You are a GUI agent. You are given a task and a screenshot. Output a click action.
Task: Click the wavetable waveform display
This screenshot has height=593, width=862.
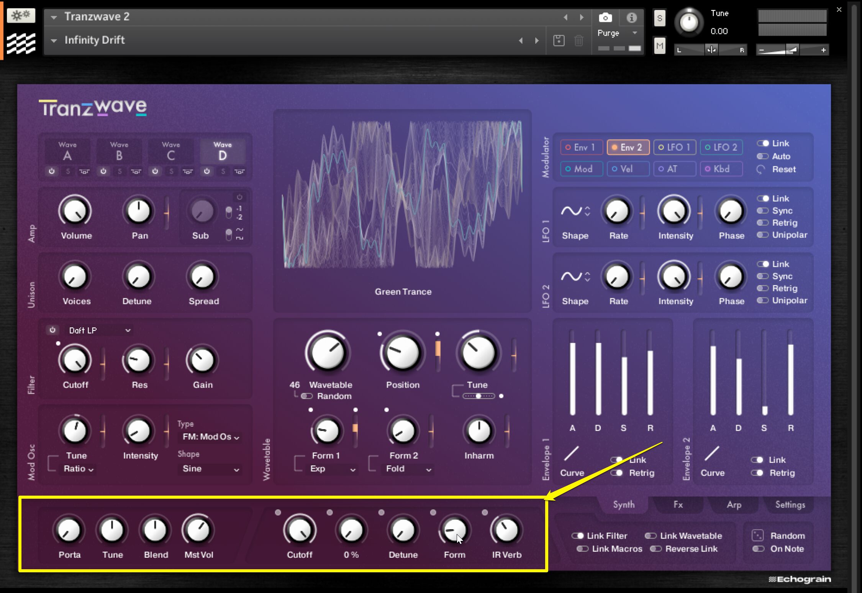402,195
